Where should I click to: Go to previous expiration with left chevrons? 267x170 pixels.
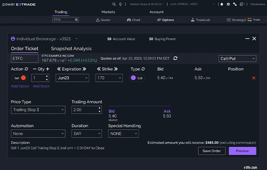(x=59, y=69)
